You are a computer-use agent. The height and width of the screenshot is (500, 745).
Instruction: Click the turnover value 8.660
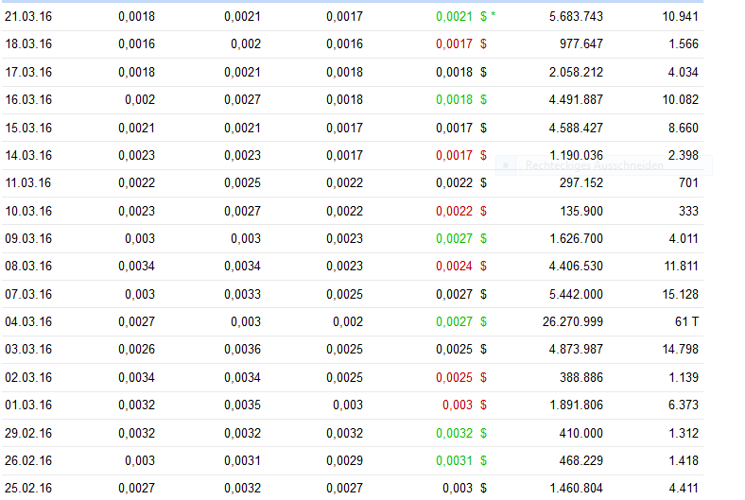[684, 128]
